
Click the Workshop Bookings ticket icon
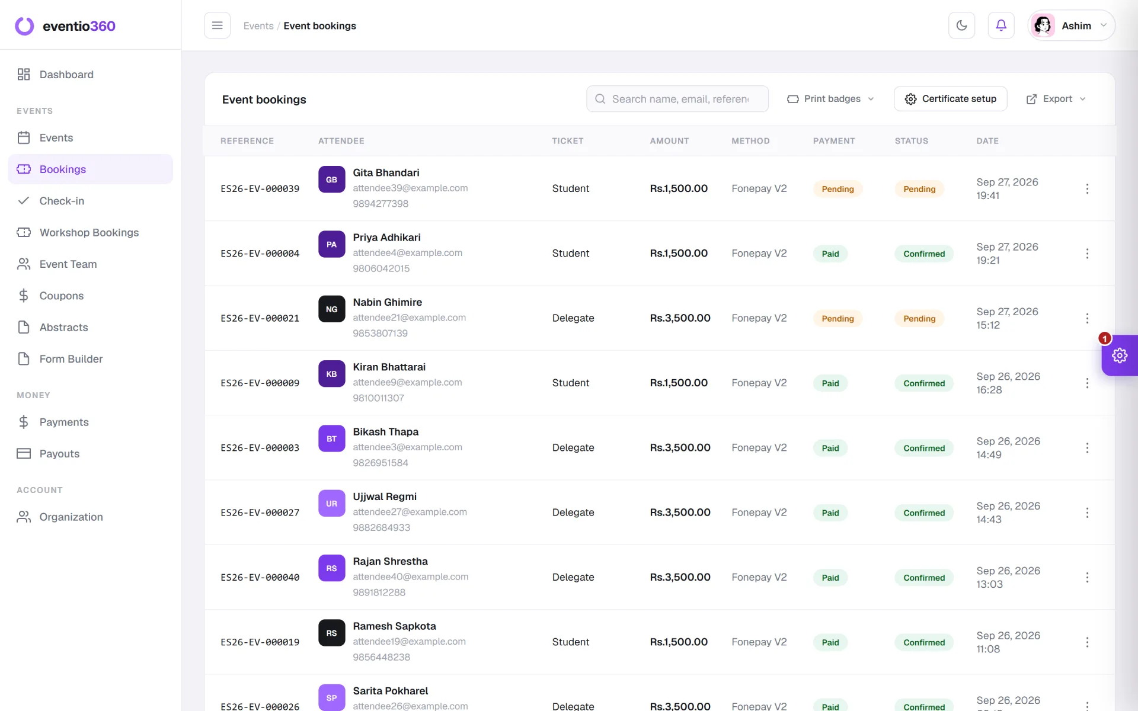(x=24, y=232)
